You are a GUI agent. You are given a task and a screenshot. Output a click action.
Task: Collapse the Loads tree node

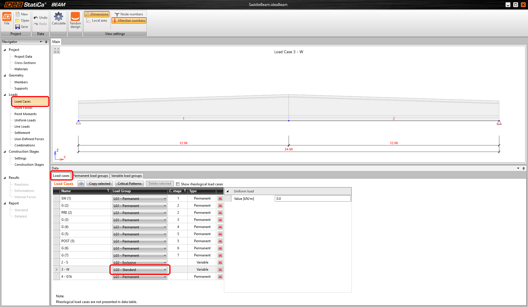(x=5, y=95)
